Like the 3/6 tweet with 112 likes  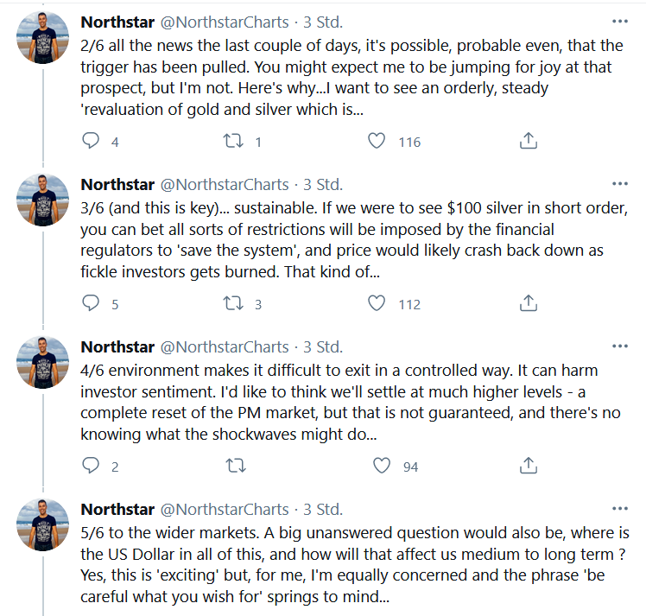(377, 303)
